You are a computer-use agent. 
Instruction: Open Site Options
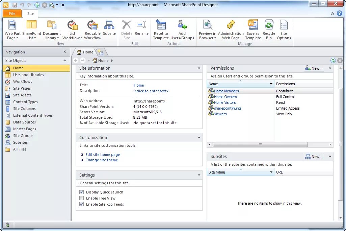pos(284,30)
